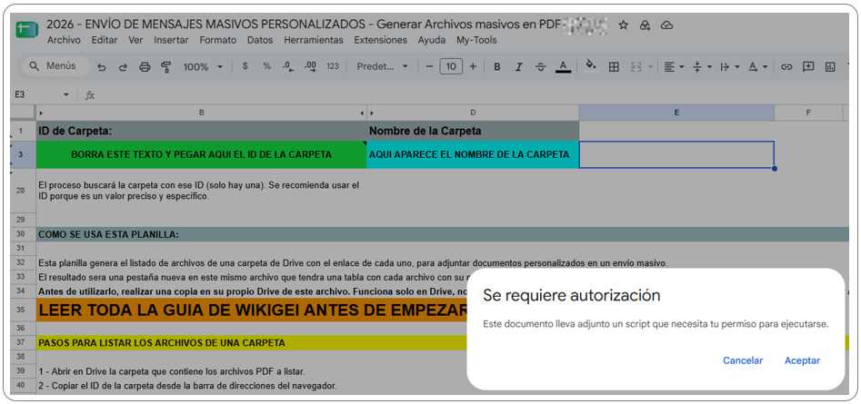
Task: Apply currency format with the $ icon
Action: tap(245, 66)
